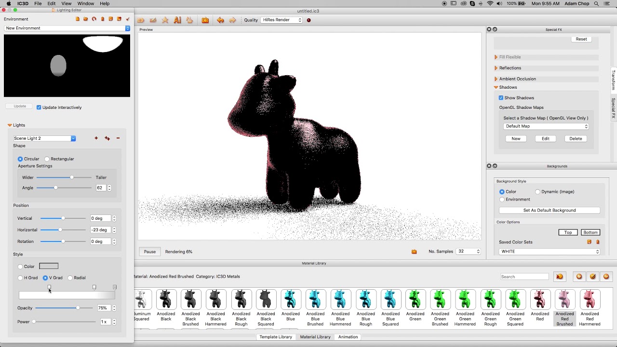Expand the Ambient Occlusion section
This screenshot has height=347, width=617.
point(496,79)
